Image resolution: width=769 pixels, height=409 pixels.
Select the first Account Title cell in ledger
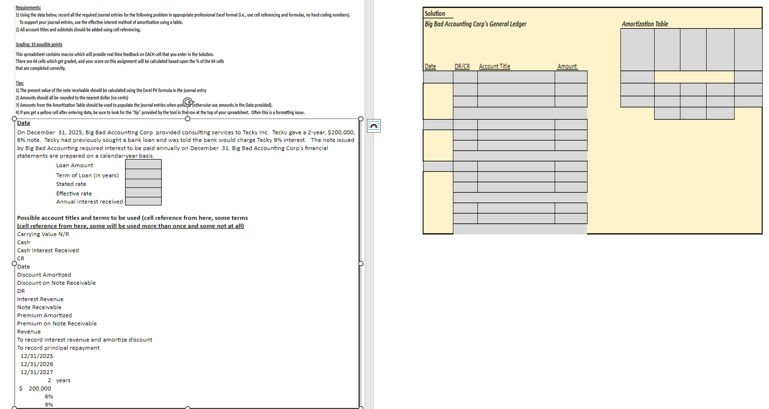click(516, 77)
